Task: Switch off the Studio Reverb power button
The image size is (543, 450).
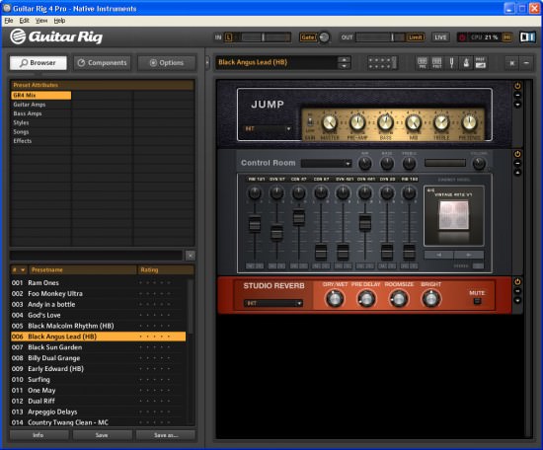Action: pos(517,282)
